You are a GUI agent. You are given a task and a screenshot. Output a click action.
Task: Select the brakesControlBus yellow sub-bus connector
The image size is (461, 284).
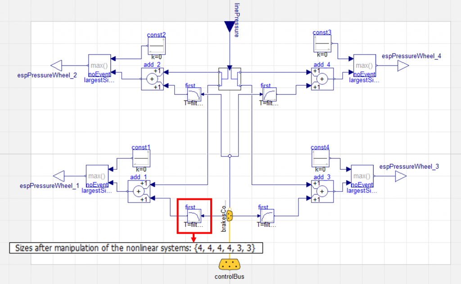tap(230, 216)
